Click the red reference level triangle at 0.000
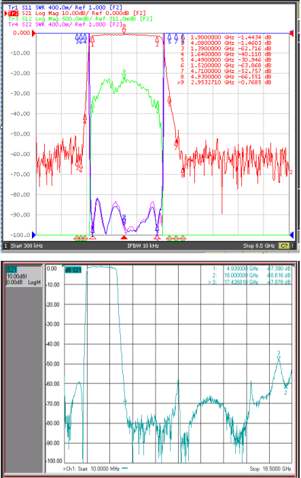Image resolution: width=301 pixels, height=478 pixels. [x=34, y=33]
